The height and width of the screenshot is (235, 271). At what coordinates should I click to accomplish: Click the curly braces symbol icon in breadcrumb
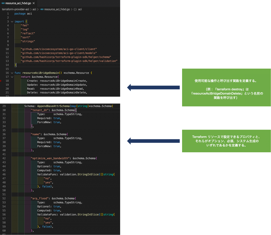[75, 9]
